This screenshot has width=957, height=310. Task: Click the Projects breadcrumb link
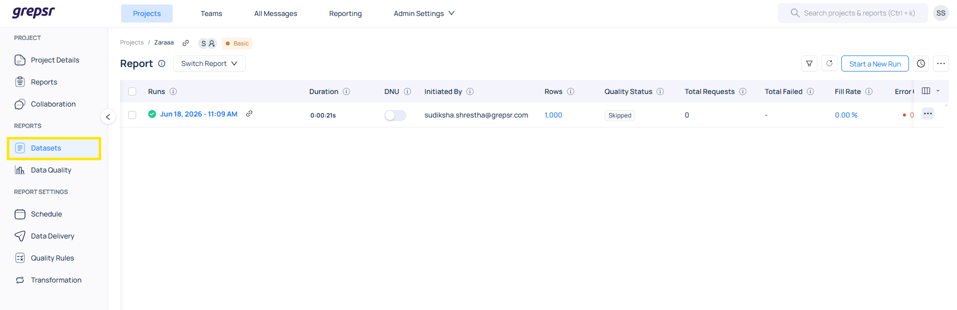pyautogui.click(x=132, y=42)
